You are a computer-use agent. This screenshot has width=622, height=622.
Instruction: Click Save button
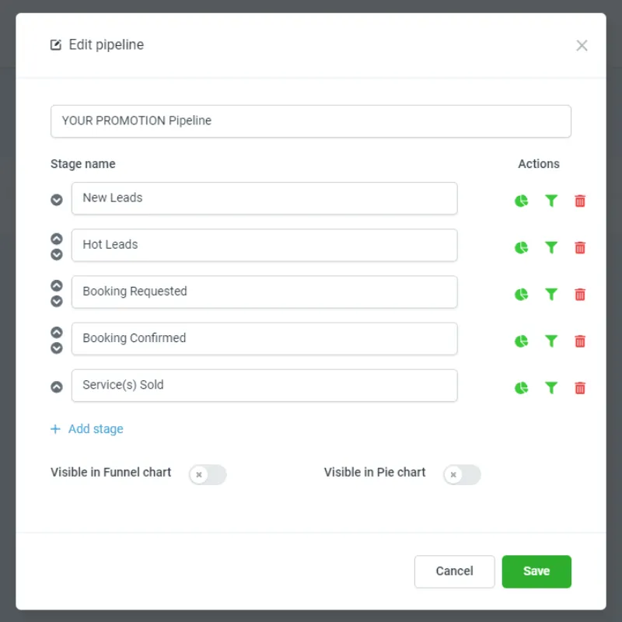pyautogui.click(x=536, y=571)
